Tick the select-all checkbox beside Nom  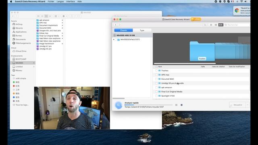[156, 67]
